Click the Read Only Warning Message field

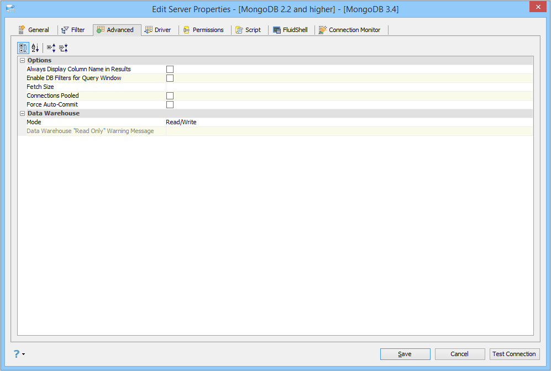pyautogui.click(x=349, y=131)
